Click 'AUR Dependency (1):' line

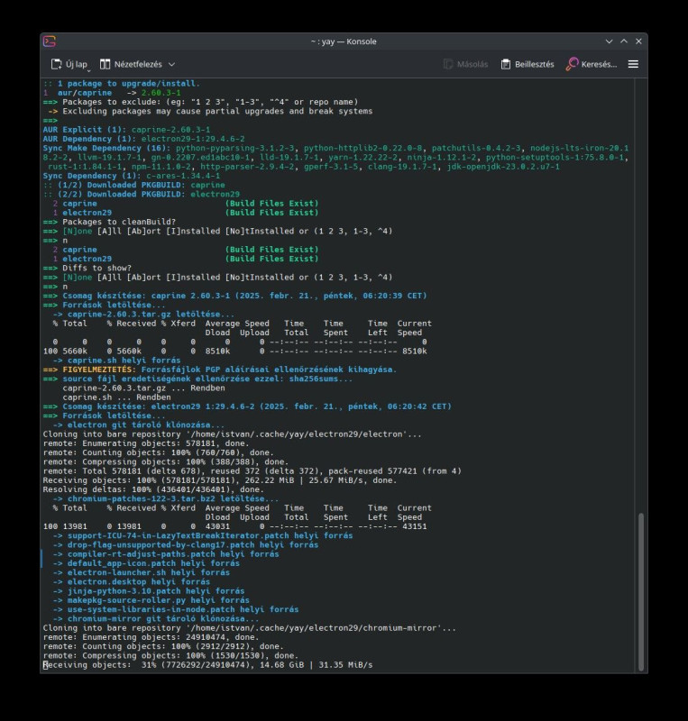(x=144, y=139)
